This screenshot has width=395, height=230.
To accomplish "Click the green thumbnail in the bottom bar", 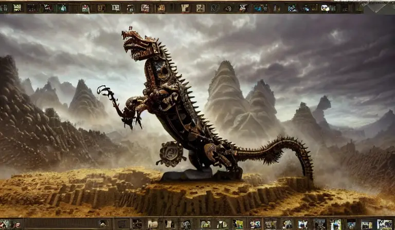I will [238, 224].
